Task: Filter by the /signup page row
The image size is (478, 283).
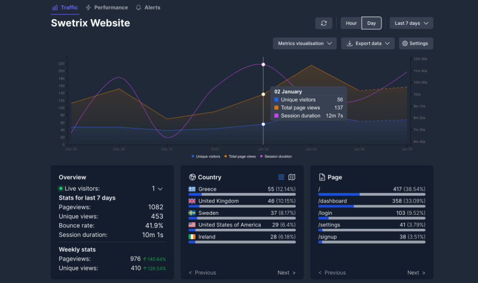Action: (x=372, y=237)
